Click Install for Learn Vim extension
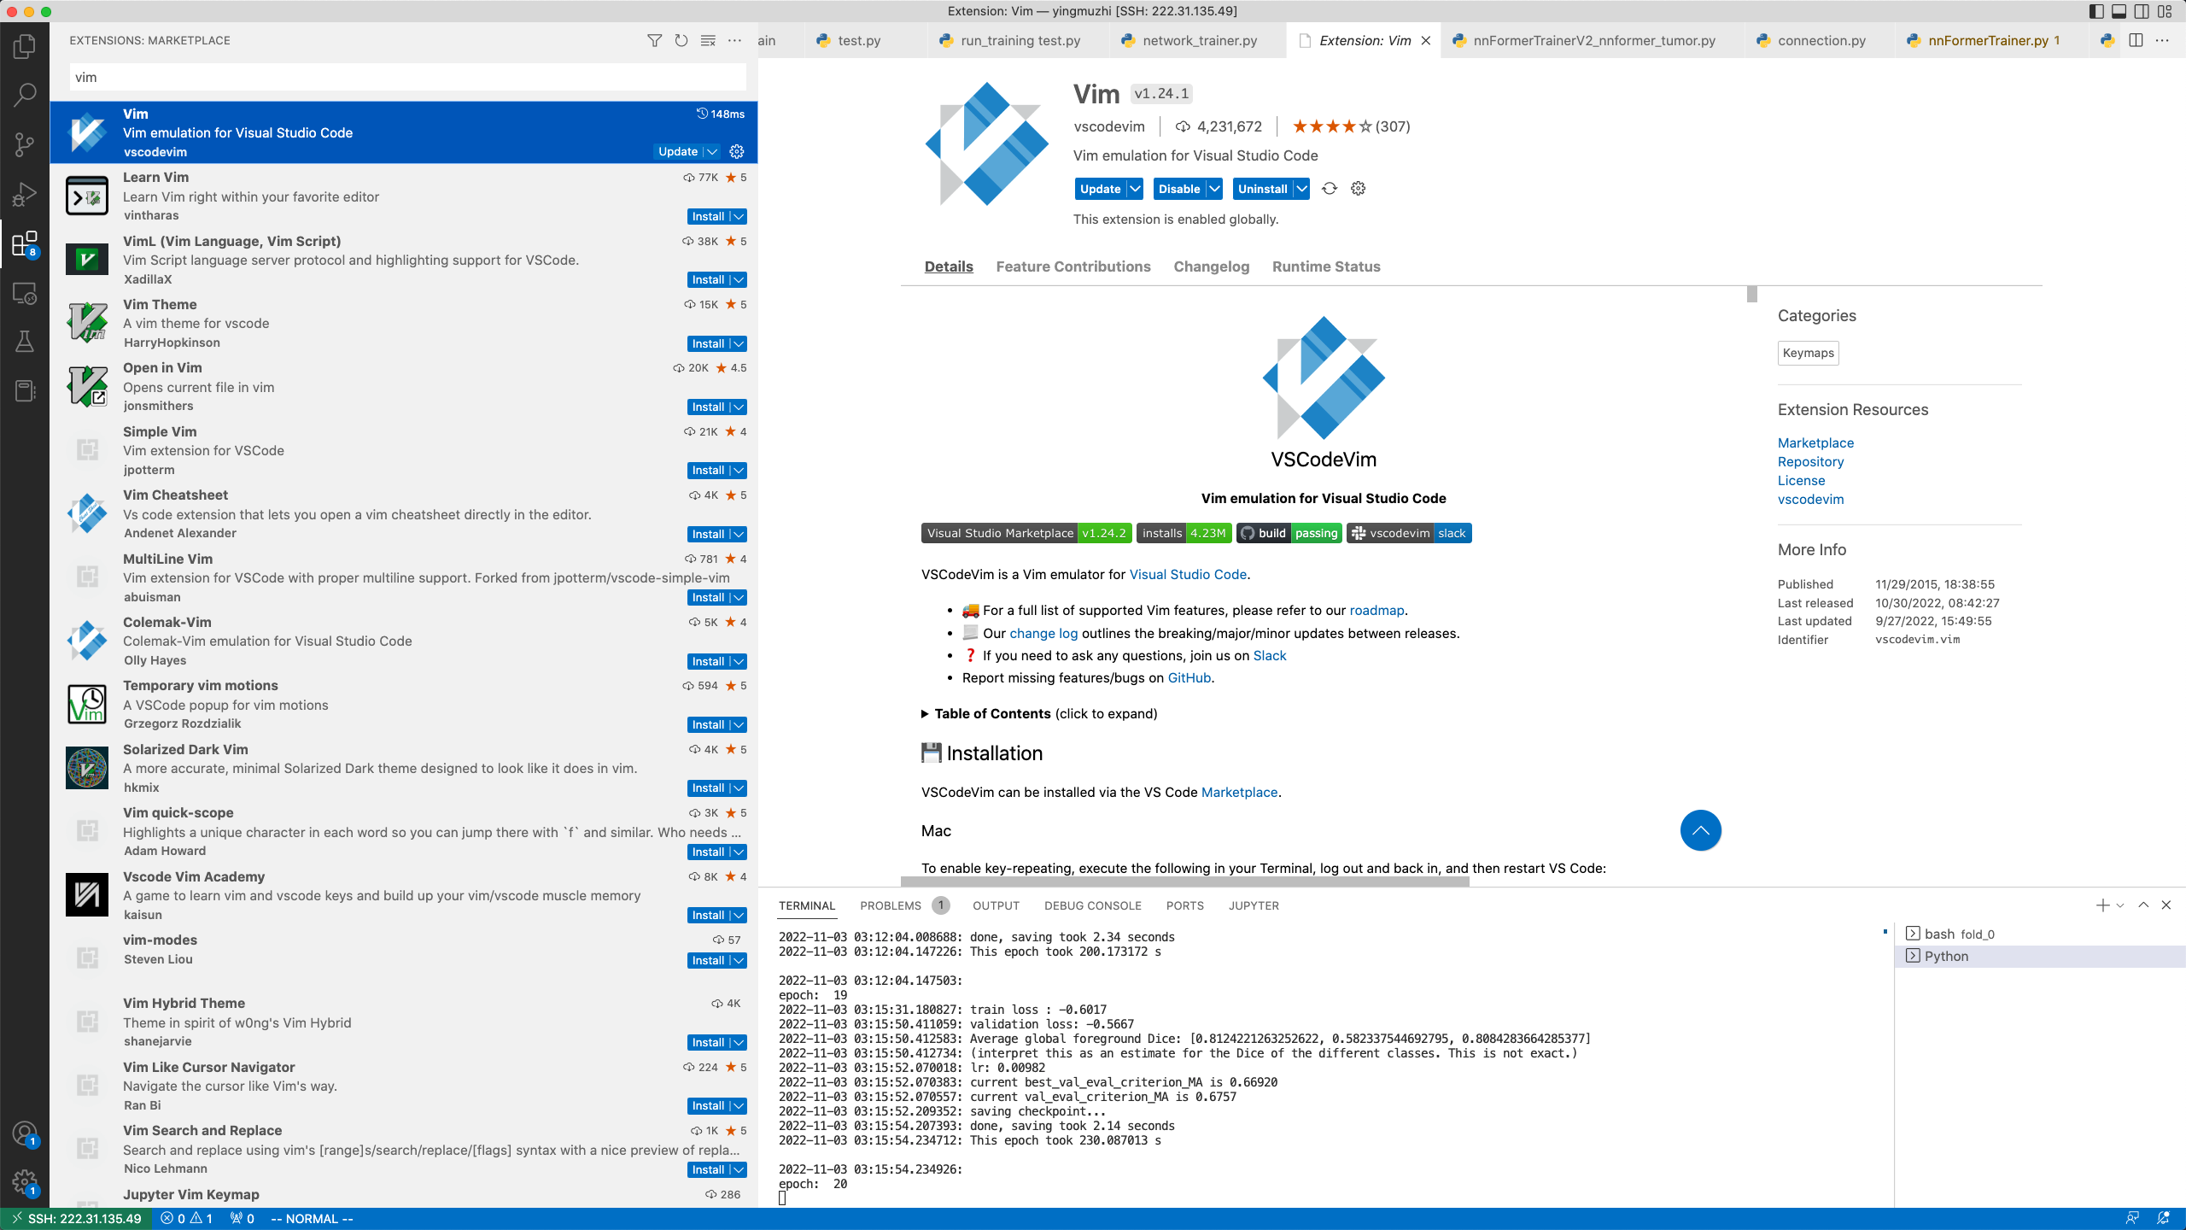Image resolution: width=2186 pixels, height=1230 pixels. (708, 216)
